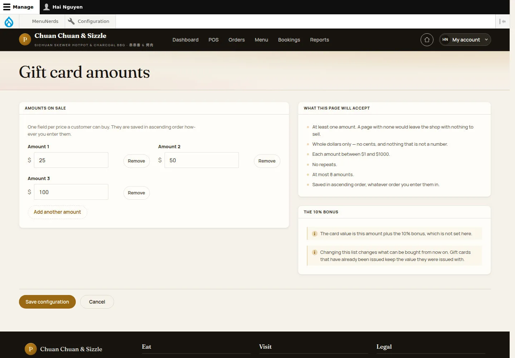Expand the My account dropdown chevron
Screen dimensions: 515x358
point(486,40)
